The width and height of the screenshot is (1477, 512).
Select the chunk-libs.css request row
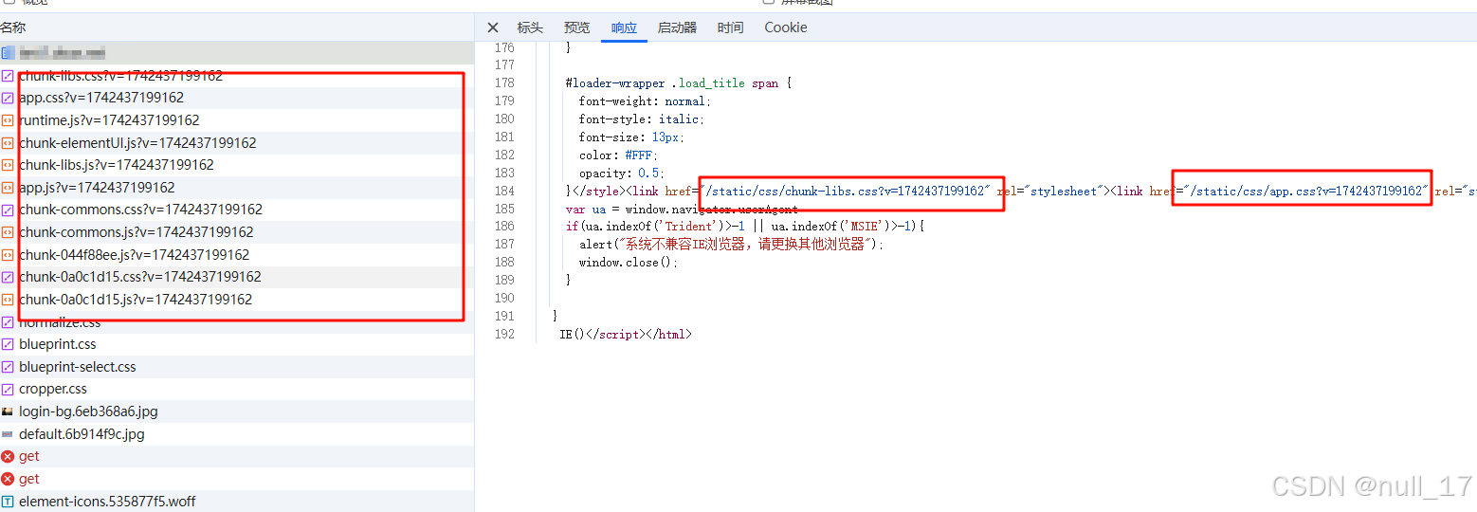coord(237,76)
